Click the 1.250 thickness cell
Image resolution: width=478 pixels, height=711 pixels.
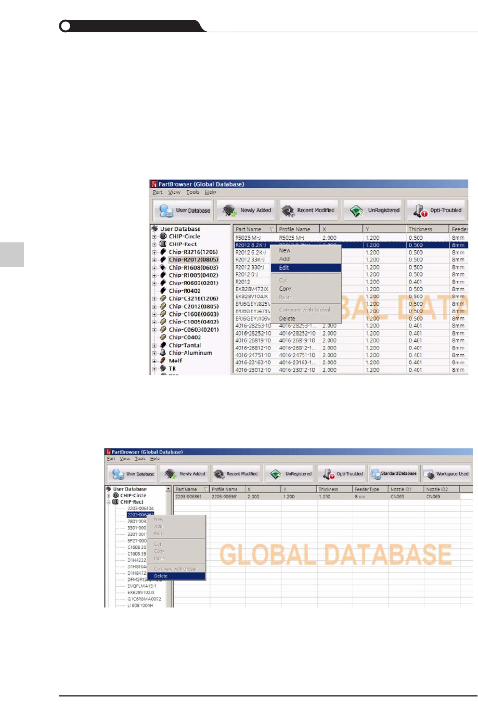[334, 497]
